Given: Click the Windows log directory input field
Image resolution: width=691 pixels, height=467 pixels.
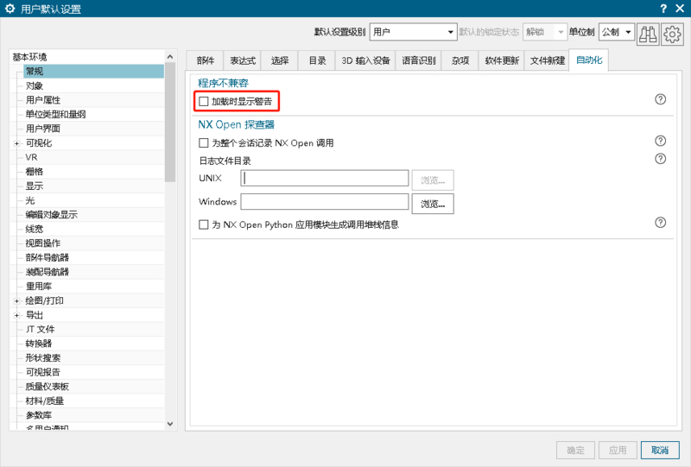Looking at the screenshot, I should pos(324,202).
